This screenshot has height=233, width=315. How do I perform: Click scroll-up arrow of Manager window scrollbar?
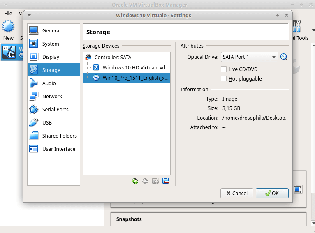313,46
